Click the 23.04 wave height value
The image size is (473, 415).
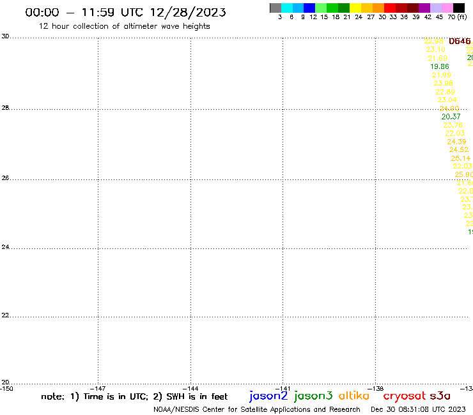point(447,100)
